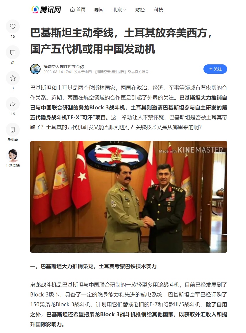Click the article headline title
The width and height of the screenshot is (246, 333).
(x=121, y=41)
